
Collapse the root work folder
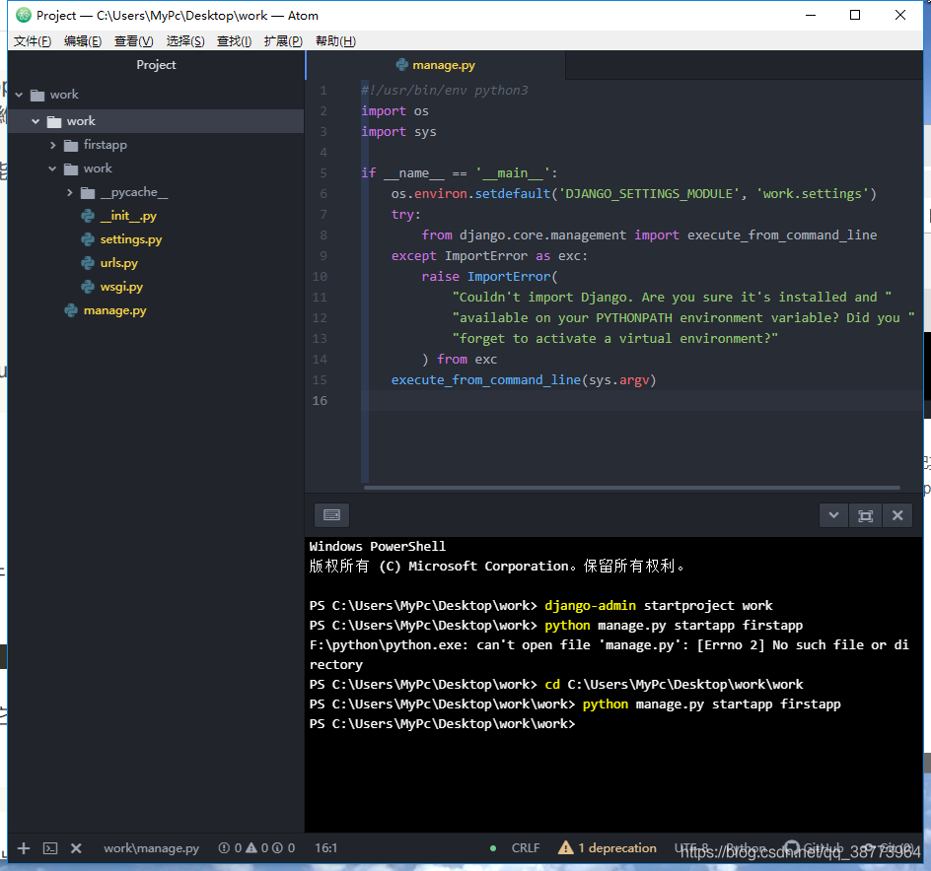(x=19, y=95)
